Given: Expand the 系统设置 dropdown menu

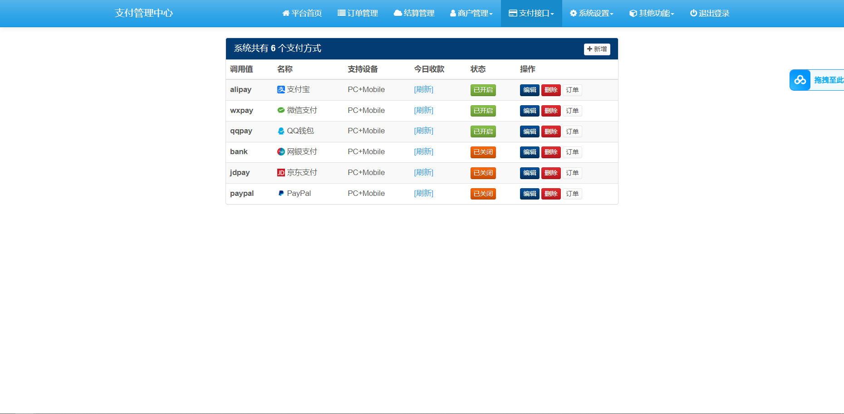Looking at the screenshot, I should [x=592, y=14].
